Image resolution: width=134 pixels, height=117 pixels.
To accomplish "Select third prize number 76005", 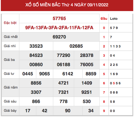I will coord(87,65).
